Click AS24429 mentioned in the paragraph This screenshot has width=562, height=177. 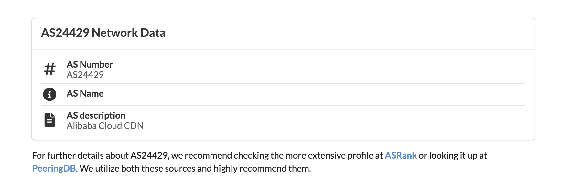149,155
